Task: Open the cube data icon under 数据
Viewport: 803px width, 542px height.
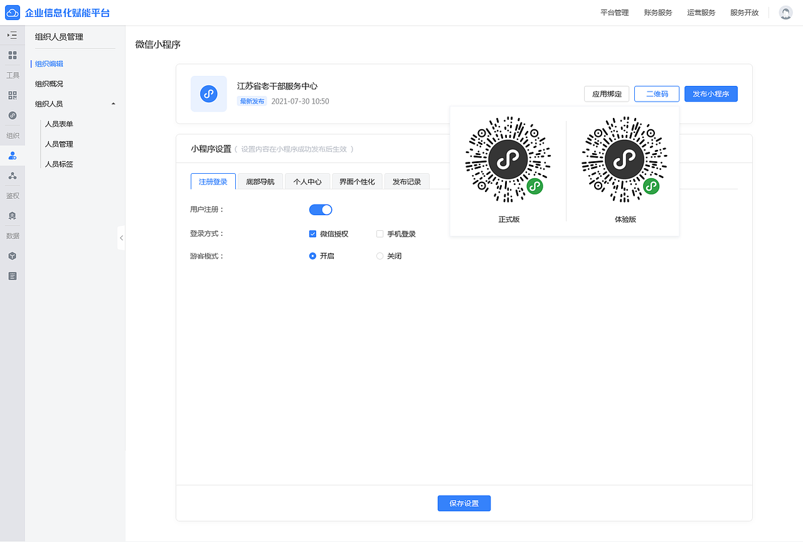Action: click(x=13, y=256)
